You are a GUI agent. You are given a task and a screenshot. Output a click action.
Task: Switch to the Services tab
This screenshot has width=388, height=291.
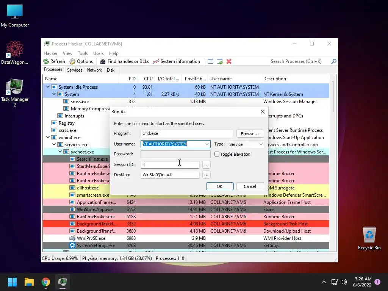point(75,70)
